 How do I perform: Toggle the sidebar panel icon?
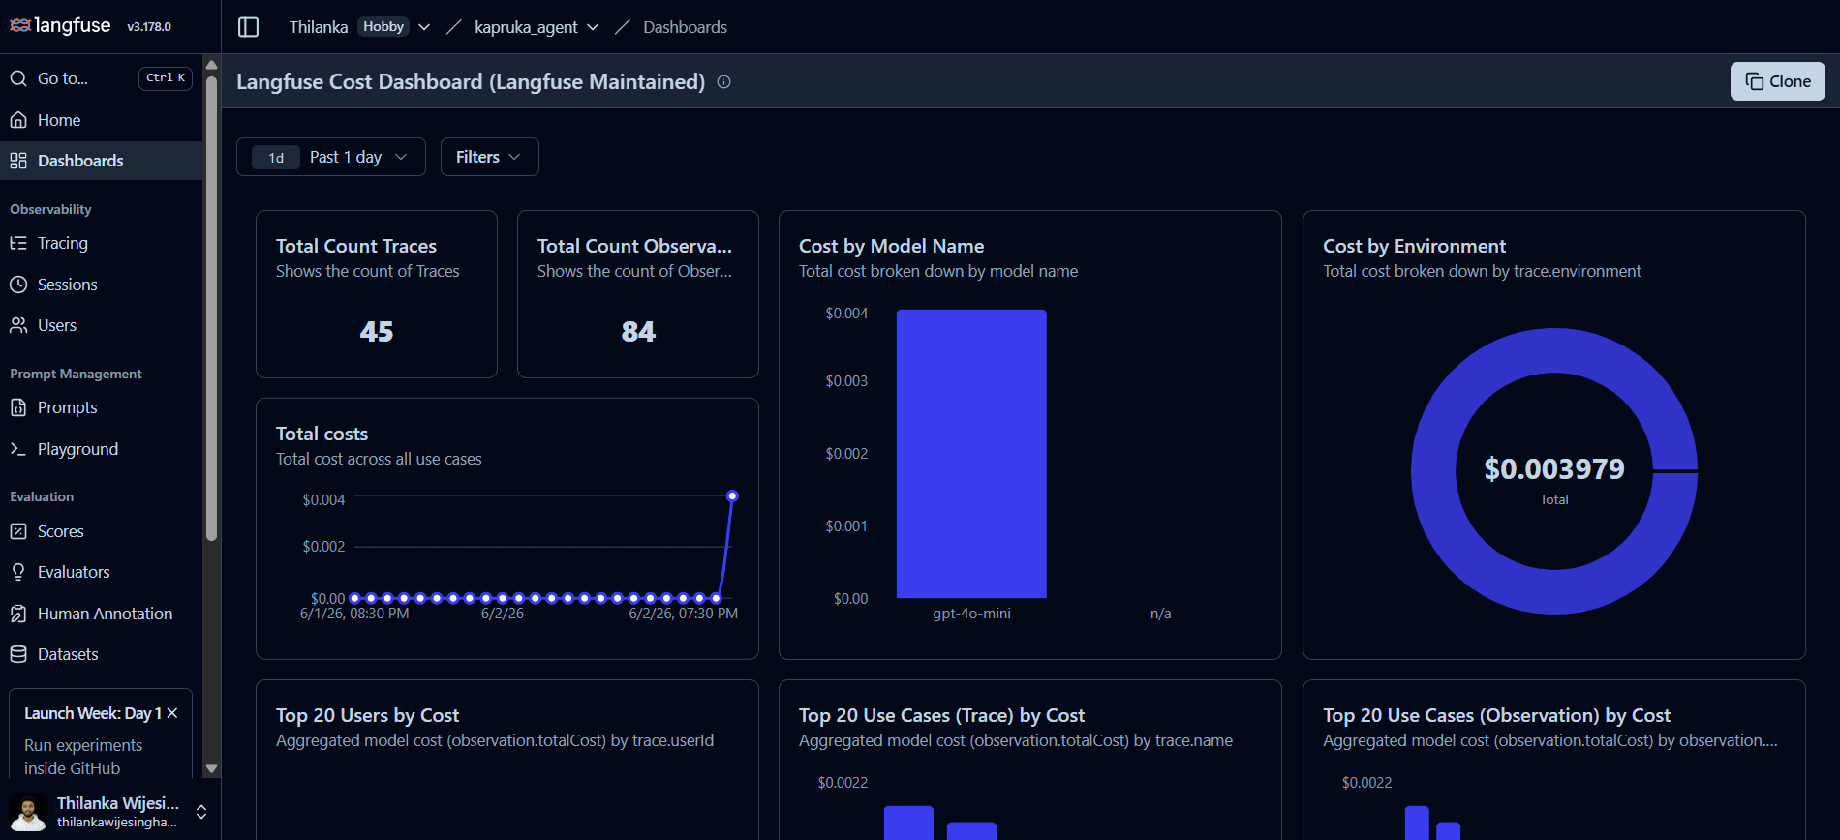(249, 27)
